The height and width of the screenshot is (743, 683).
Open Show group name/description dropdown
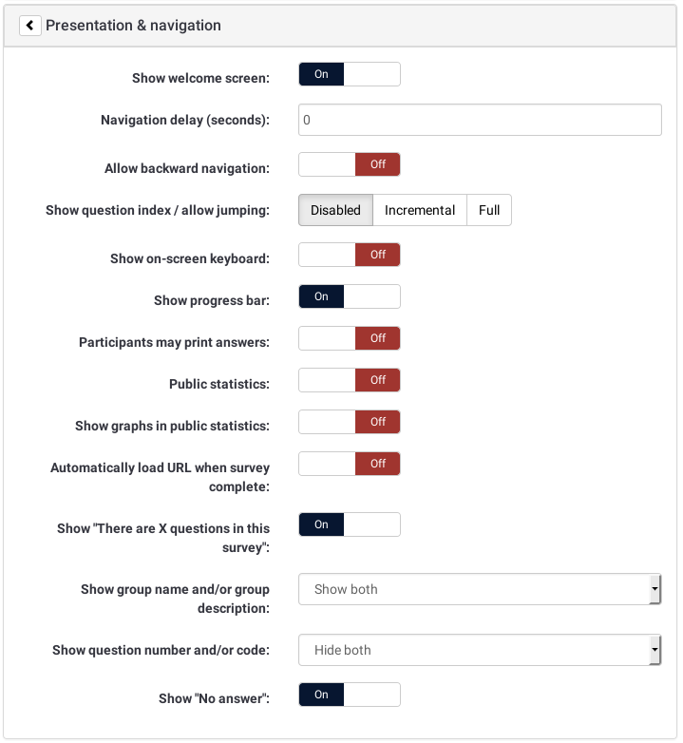(x=473, y=589)
